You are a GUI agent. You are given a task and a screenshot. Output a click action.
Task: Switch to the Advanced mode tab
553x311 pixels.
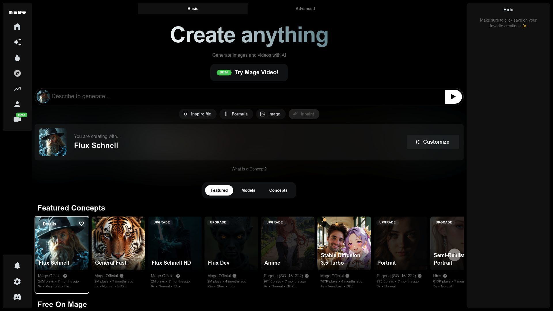(305, 9)
